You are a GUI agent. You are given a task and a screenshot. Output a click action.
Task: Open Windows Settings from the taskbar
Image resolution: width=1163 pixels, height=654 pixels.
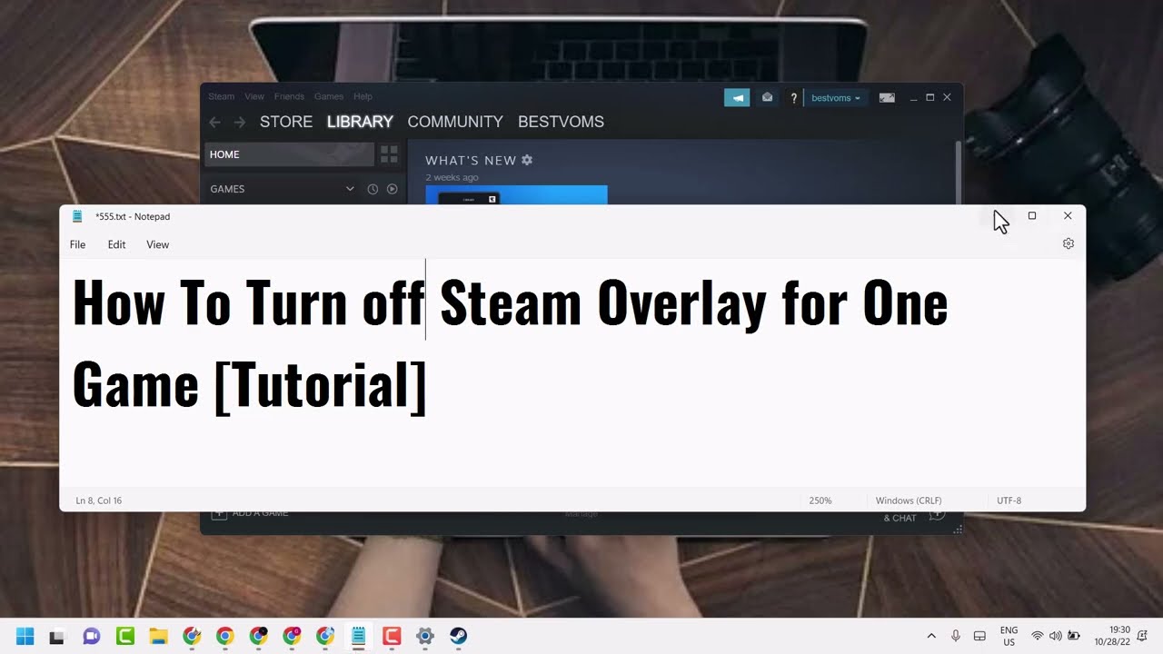(x=424, y=637)
